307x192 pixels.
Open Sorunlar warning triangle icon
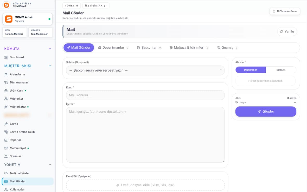point(6,156)
